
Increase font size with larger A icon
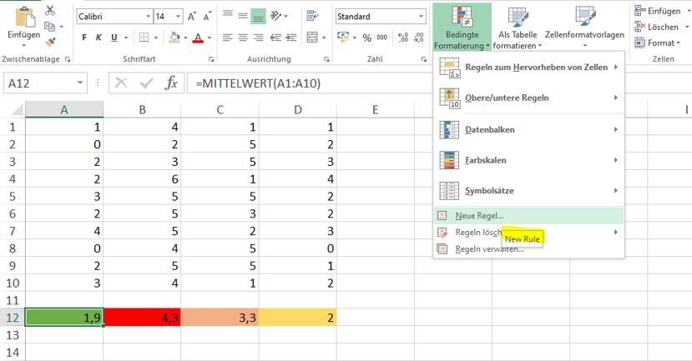point(191,17)
